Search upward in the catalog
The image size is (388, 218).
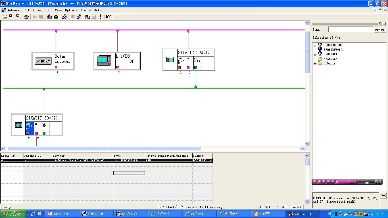pyautogui.click(x=377, y=30)
